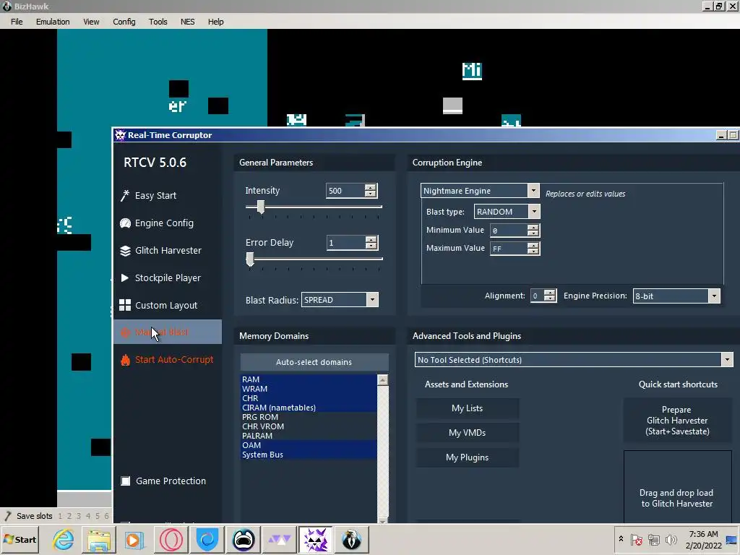Click the Intensity value field
The width and height of the screenshot is (740, 555).
pos(346,191)
